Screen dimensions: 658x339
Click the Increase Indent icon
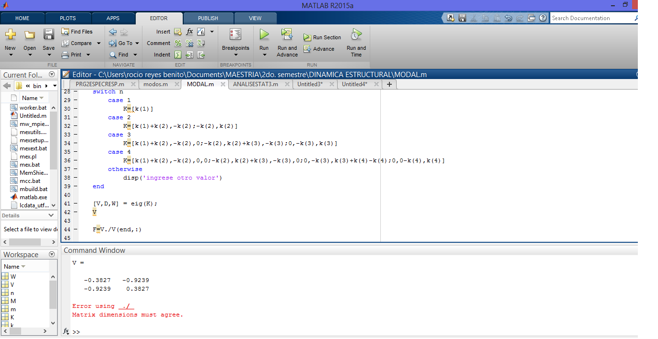[x=189, y=55]
